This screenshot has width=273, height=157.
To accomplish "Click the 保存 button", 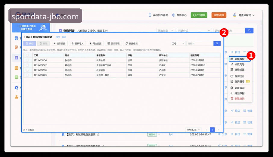I will (29, 43).
